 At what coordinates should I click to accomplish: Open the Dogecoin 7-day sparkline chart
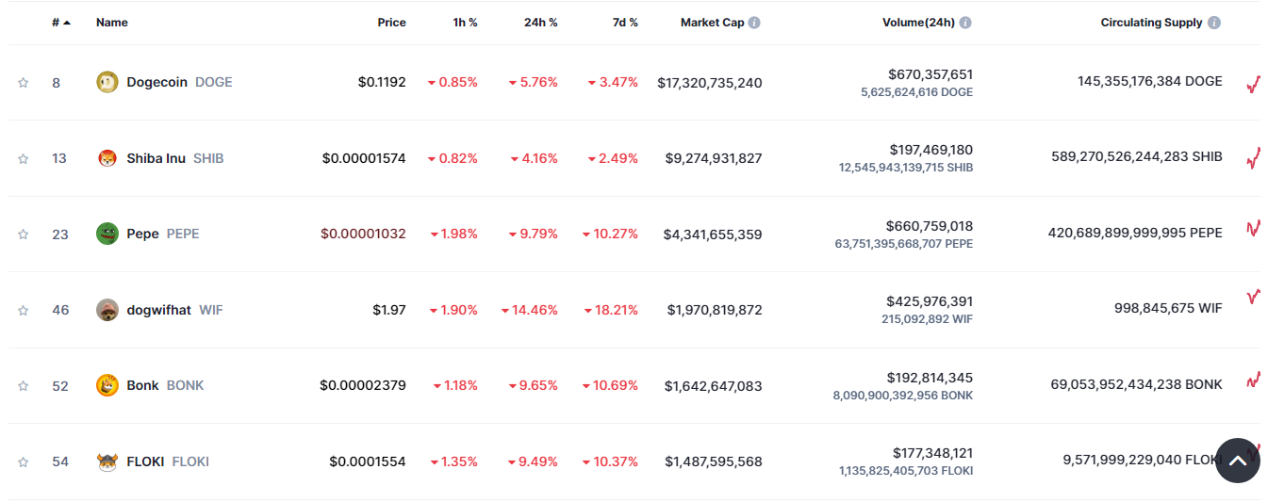pos(1253,84)
